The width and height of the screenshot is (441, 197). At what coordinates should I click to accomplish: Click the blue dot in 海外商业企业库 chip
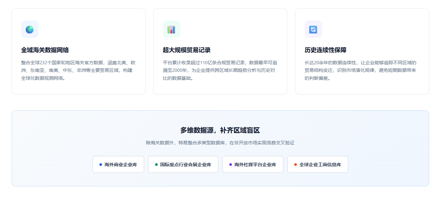[101, 165]
